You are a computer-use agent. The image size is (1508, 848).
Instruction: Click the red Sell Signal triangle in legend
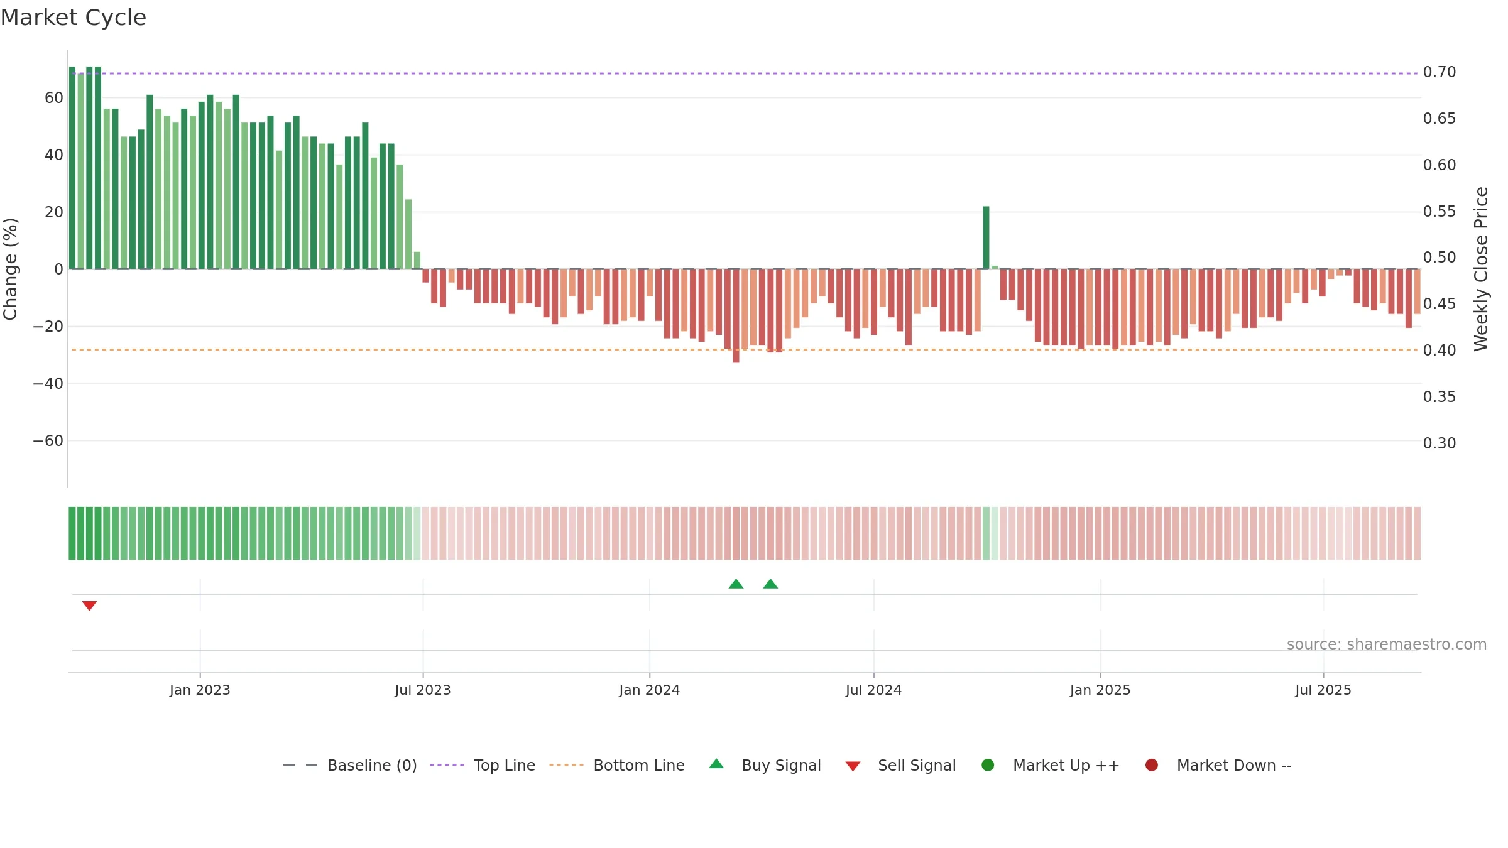pyautogui.click(x=853, y=766)
